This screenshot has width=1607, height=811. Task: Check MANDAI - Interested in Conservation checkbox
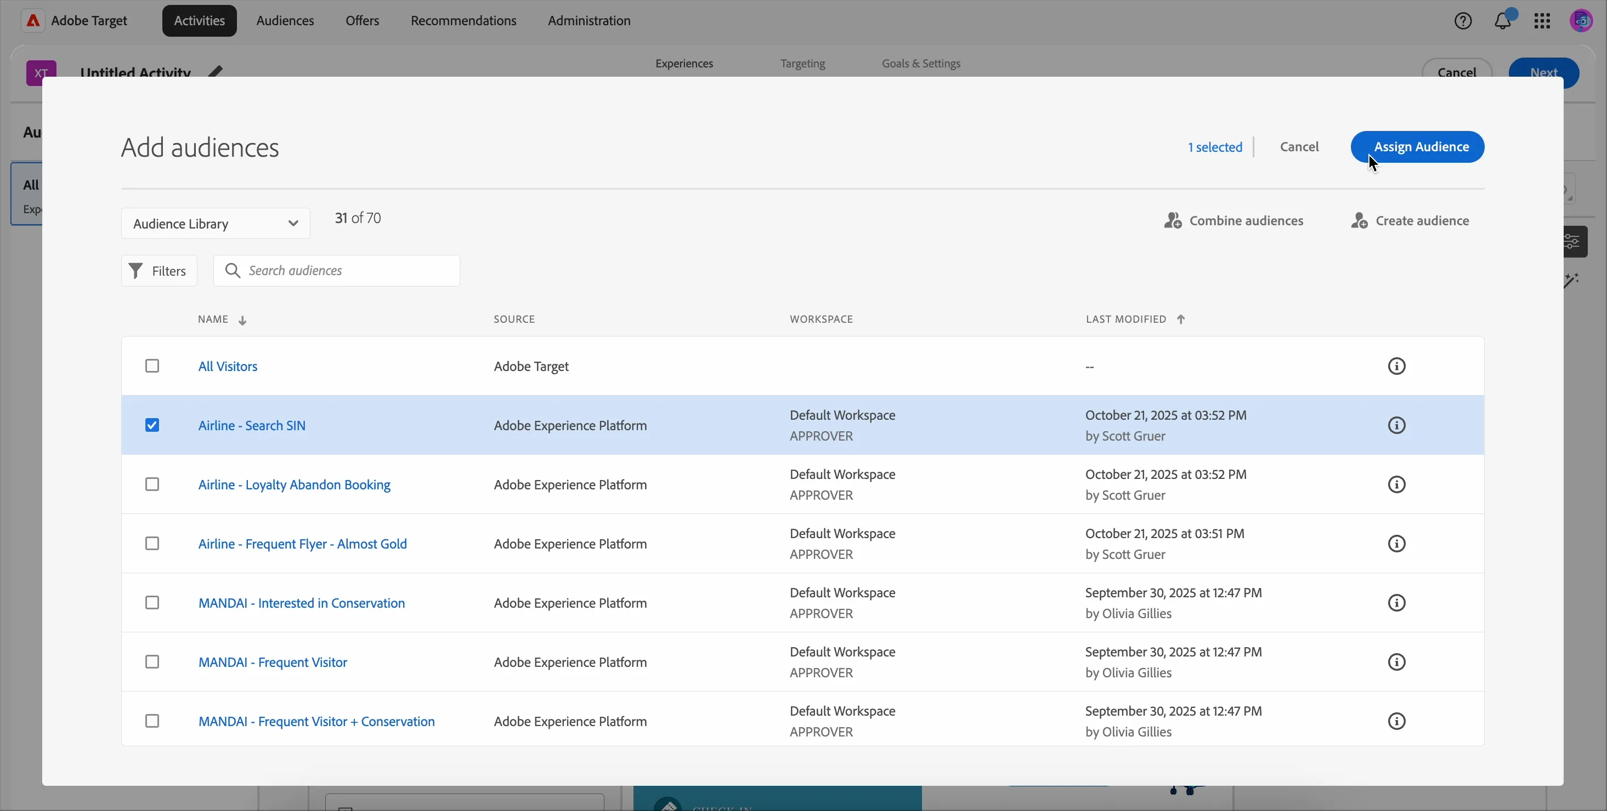(152, 603)
